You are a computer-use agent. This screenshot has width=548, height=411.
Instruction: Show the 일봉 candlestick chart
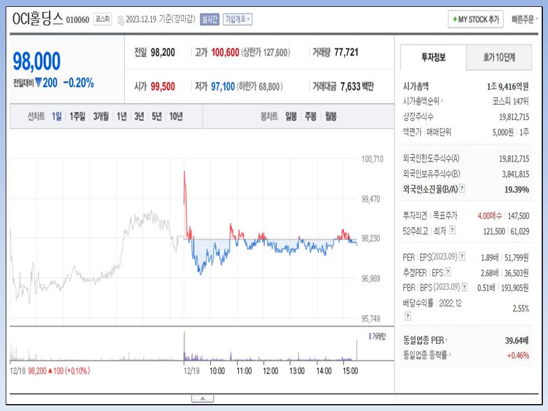[291, 116]
